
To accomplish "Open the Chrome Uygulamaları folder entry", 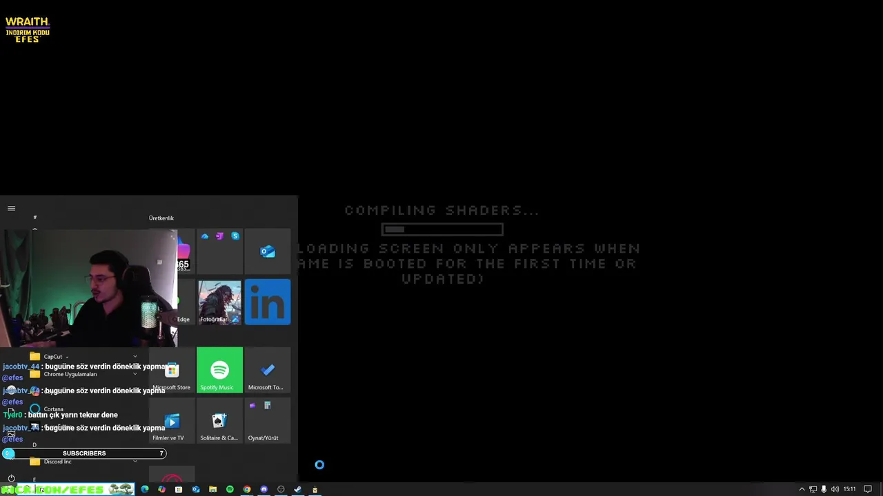I will 83,374.
